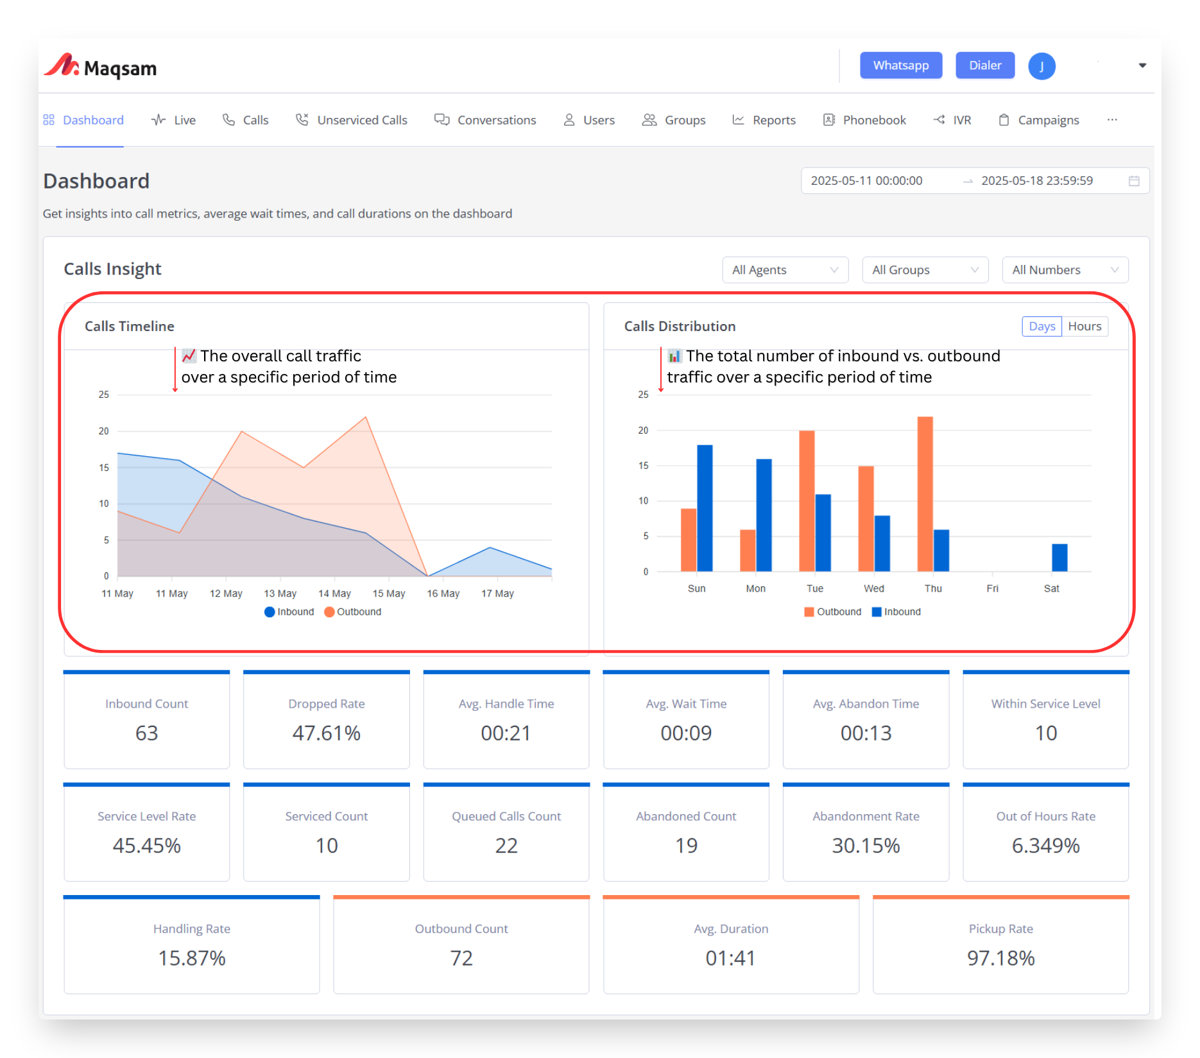
Task: Click the Saturday inbound bar
Action: tap(1059, 558)
